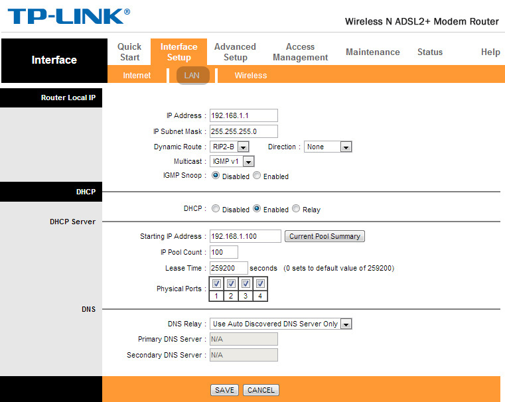Open the Internet sub-menu
The image size is (505, 402).
[x=137, y=76]
